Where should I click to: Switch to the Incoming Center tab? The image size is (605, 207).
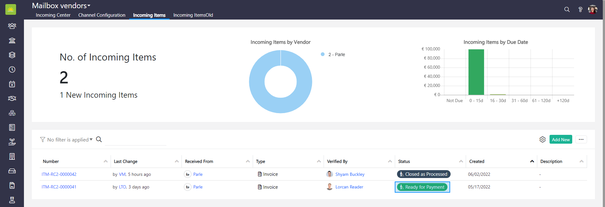click(53, 15)
